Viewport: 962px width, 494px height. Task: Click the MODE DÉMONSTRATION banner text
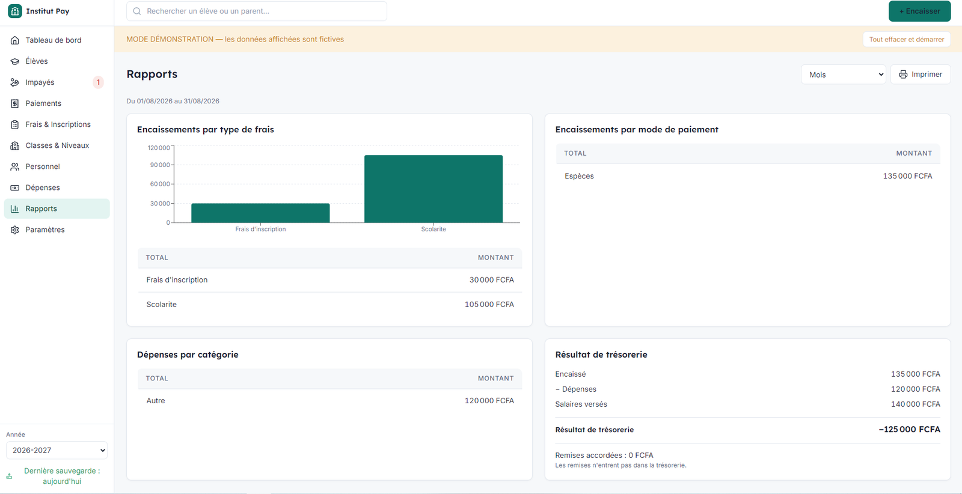235,39
